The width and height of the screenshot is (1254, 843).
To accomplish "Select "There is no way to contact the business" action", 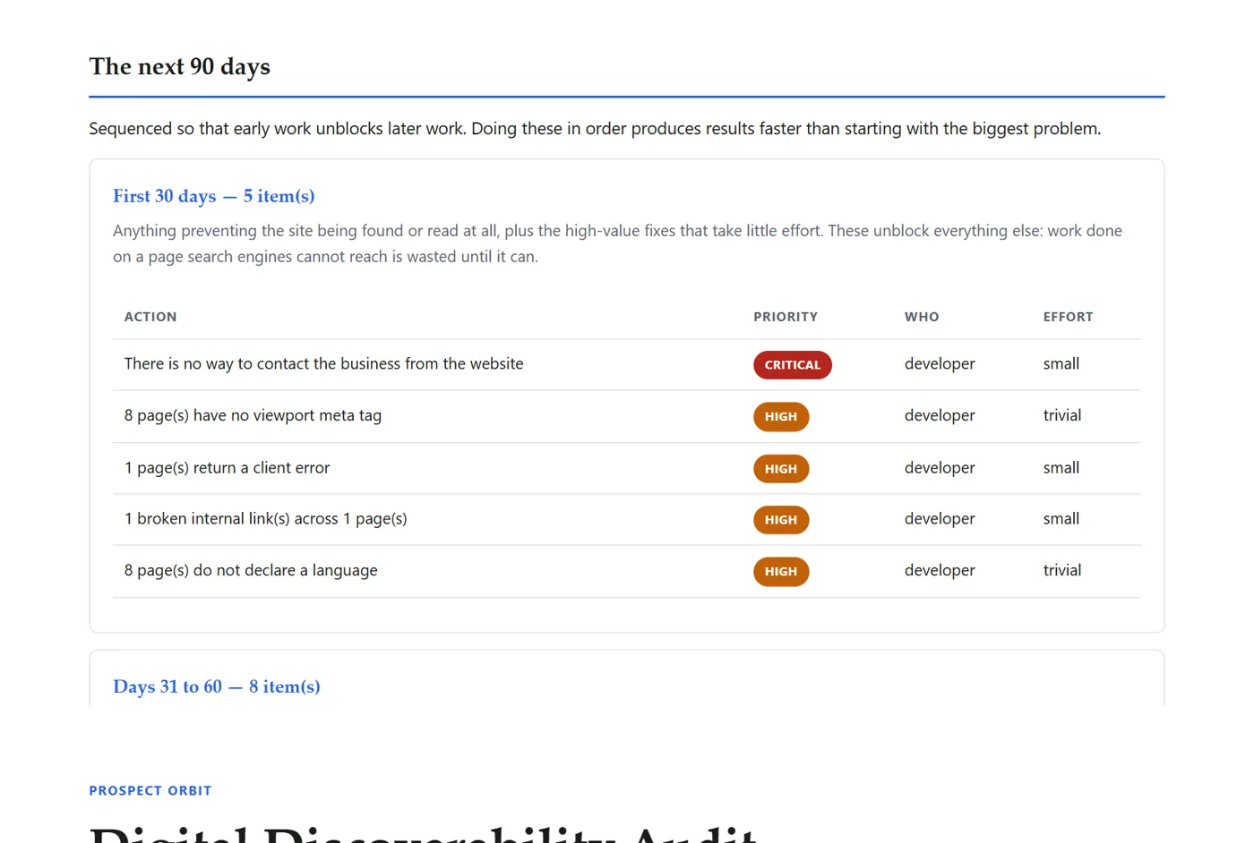I will tap(324, 364).
